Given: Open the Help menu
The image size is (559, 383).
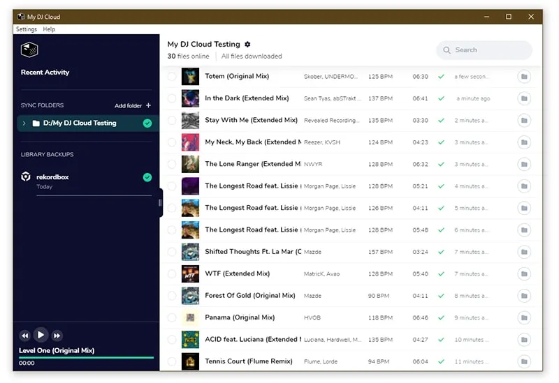Looking at the screenshot, I should coord(49,29).
